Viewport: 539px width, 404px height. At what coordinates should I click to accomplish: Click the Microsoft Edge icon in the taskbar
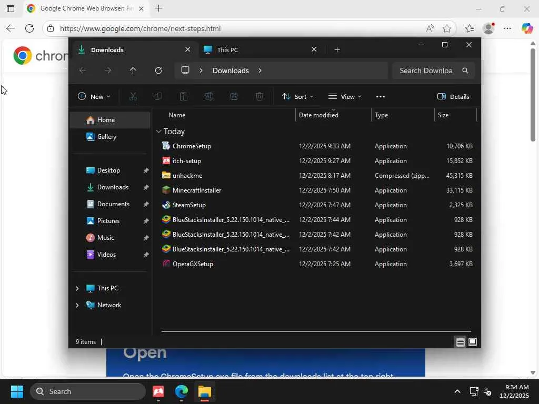point(182,391)
